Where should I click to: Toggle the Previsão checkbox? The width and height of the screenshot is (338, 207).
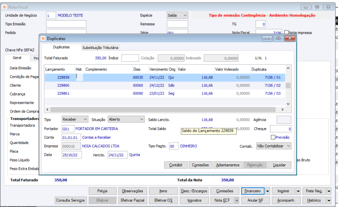[x=273, y=137]
